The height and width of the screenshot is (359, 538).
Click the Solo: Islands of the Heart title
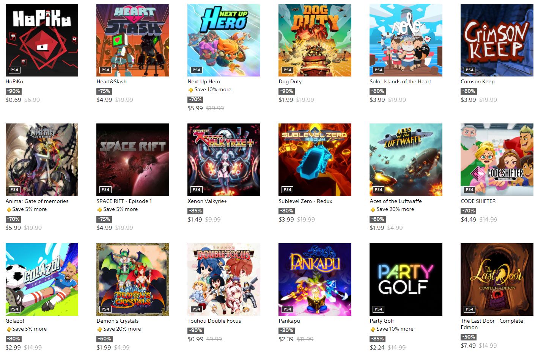[x=400, y=81]
